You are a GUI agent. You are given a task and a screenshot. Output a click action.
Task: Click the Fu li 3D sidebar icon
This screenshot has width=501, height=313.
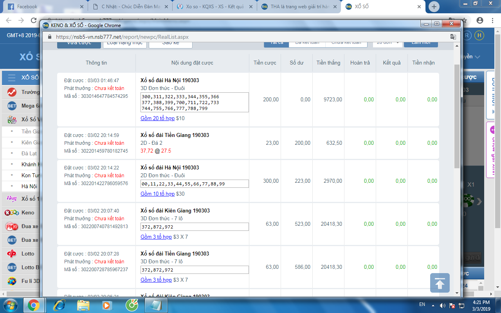point(12,281)
